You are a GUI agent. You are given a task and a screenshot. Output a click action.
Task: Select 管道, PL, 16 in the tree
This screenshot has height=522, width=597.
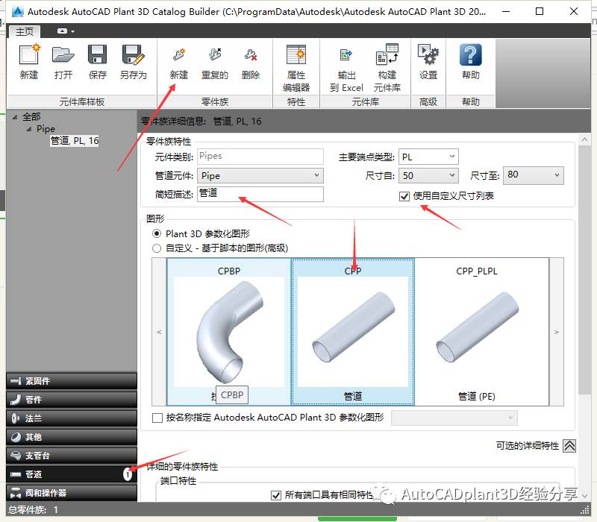click(x=75, y=140)
